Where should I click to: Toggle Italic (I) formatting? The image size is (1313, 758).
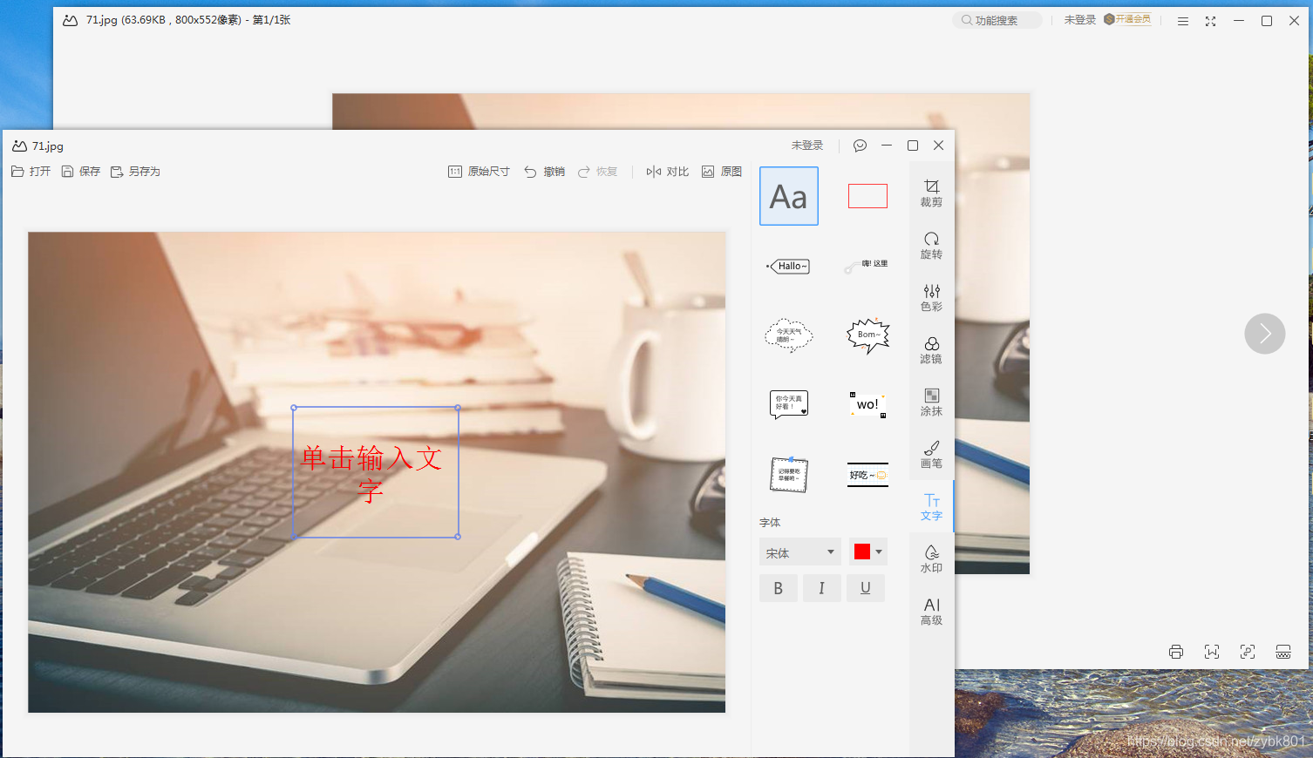(821, 588)
